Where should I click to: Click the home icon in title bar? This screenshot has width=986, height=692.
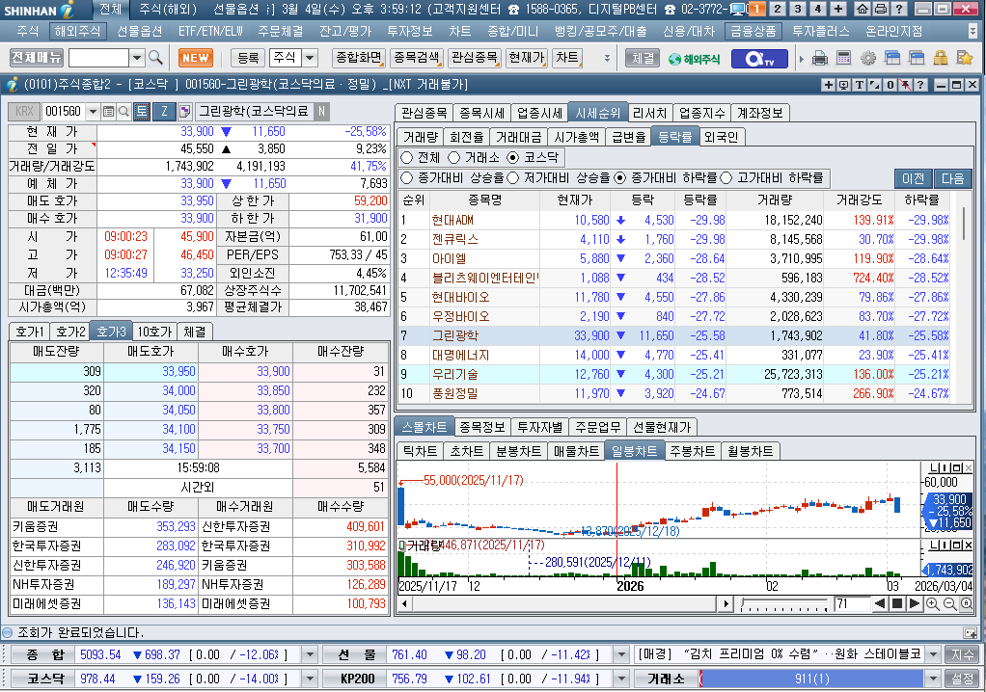(x=863, y=9)
